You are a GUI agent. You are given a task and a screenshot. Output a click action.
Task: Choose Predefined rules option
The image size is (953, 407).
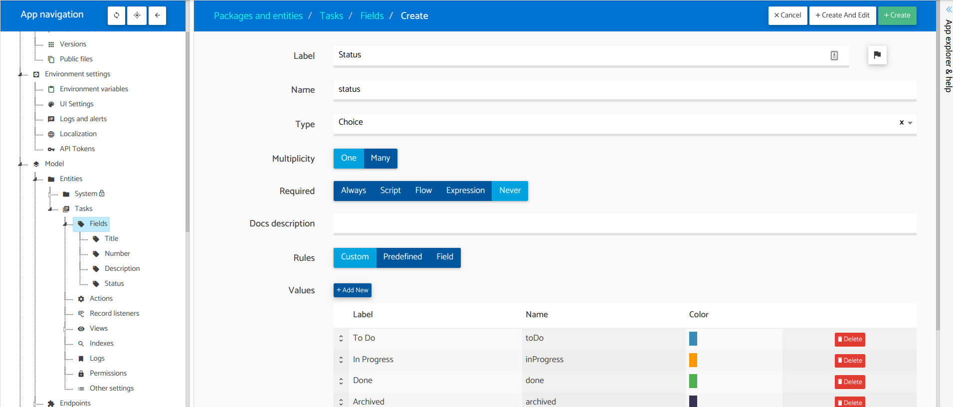coord(402,257)
